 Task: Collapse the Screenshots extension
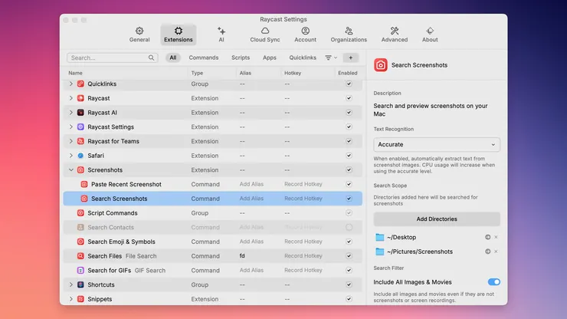click(70, 169)
